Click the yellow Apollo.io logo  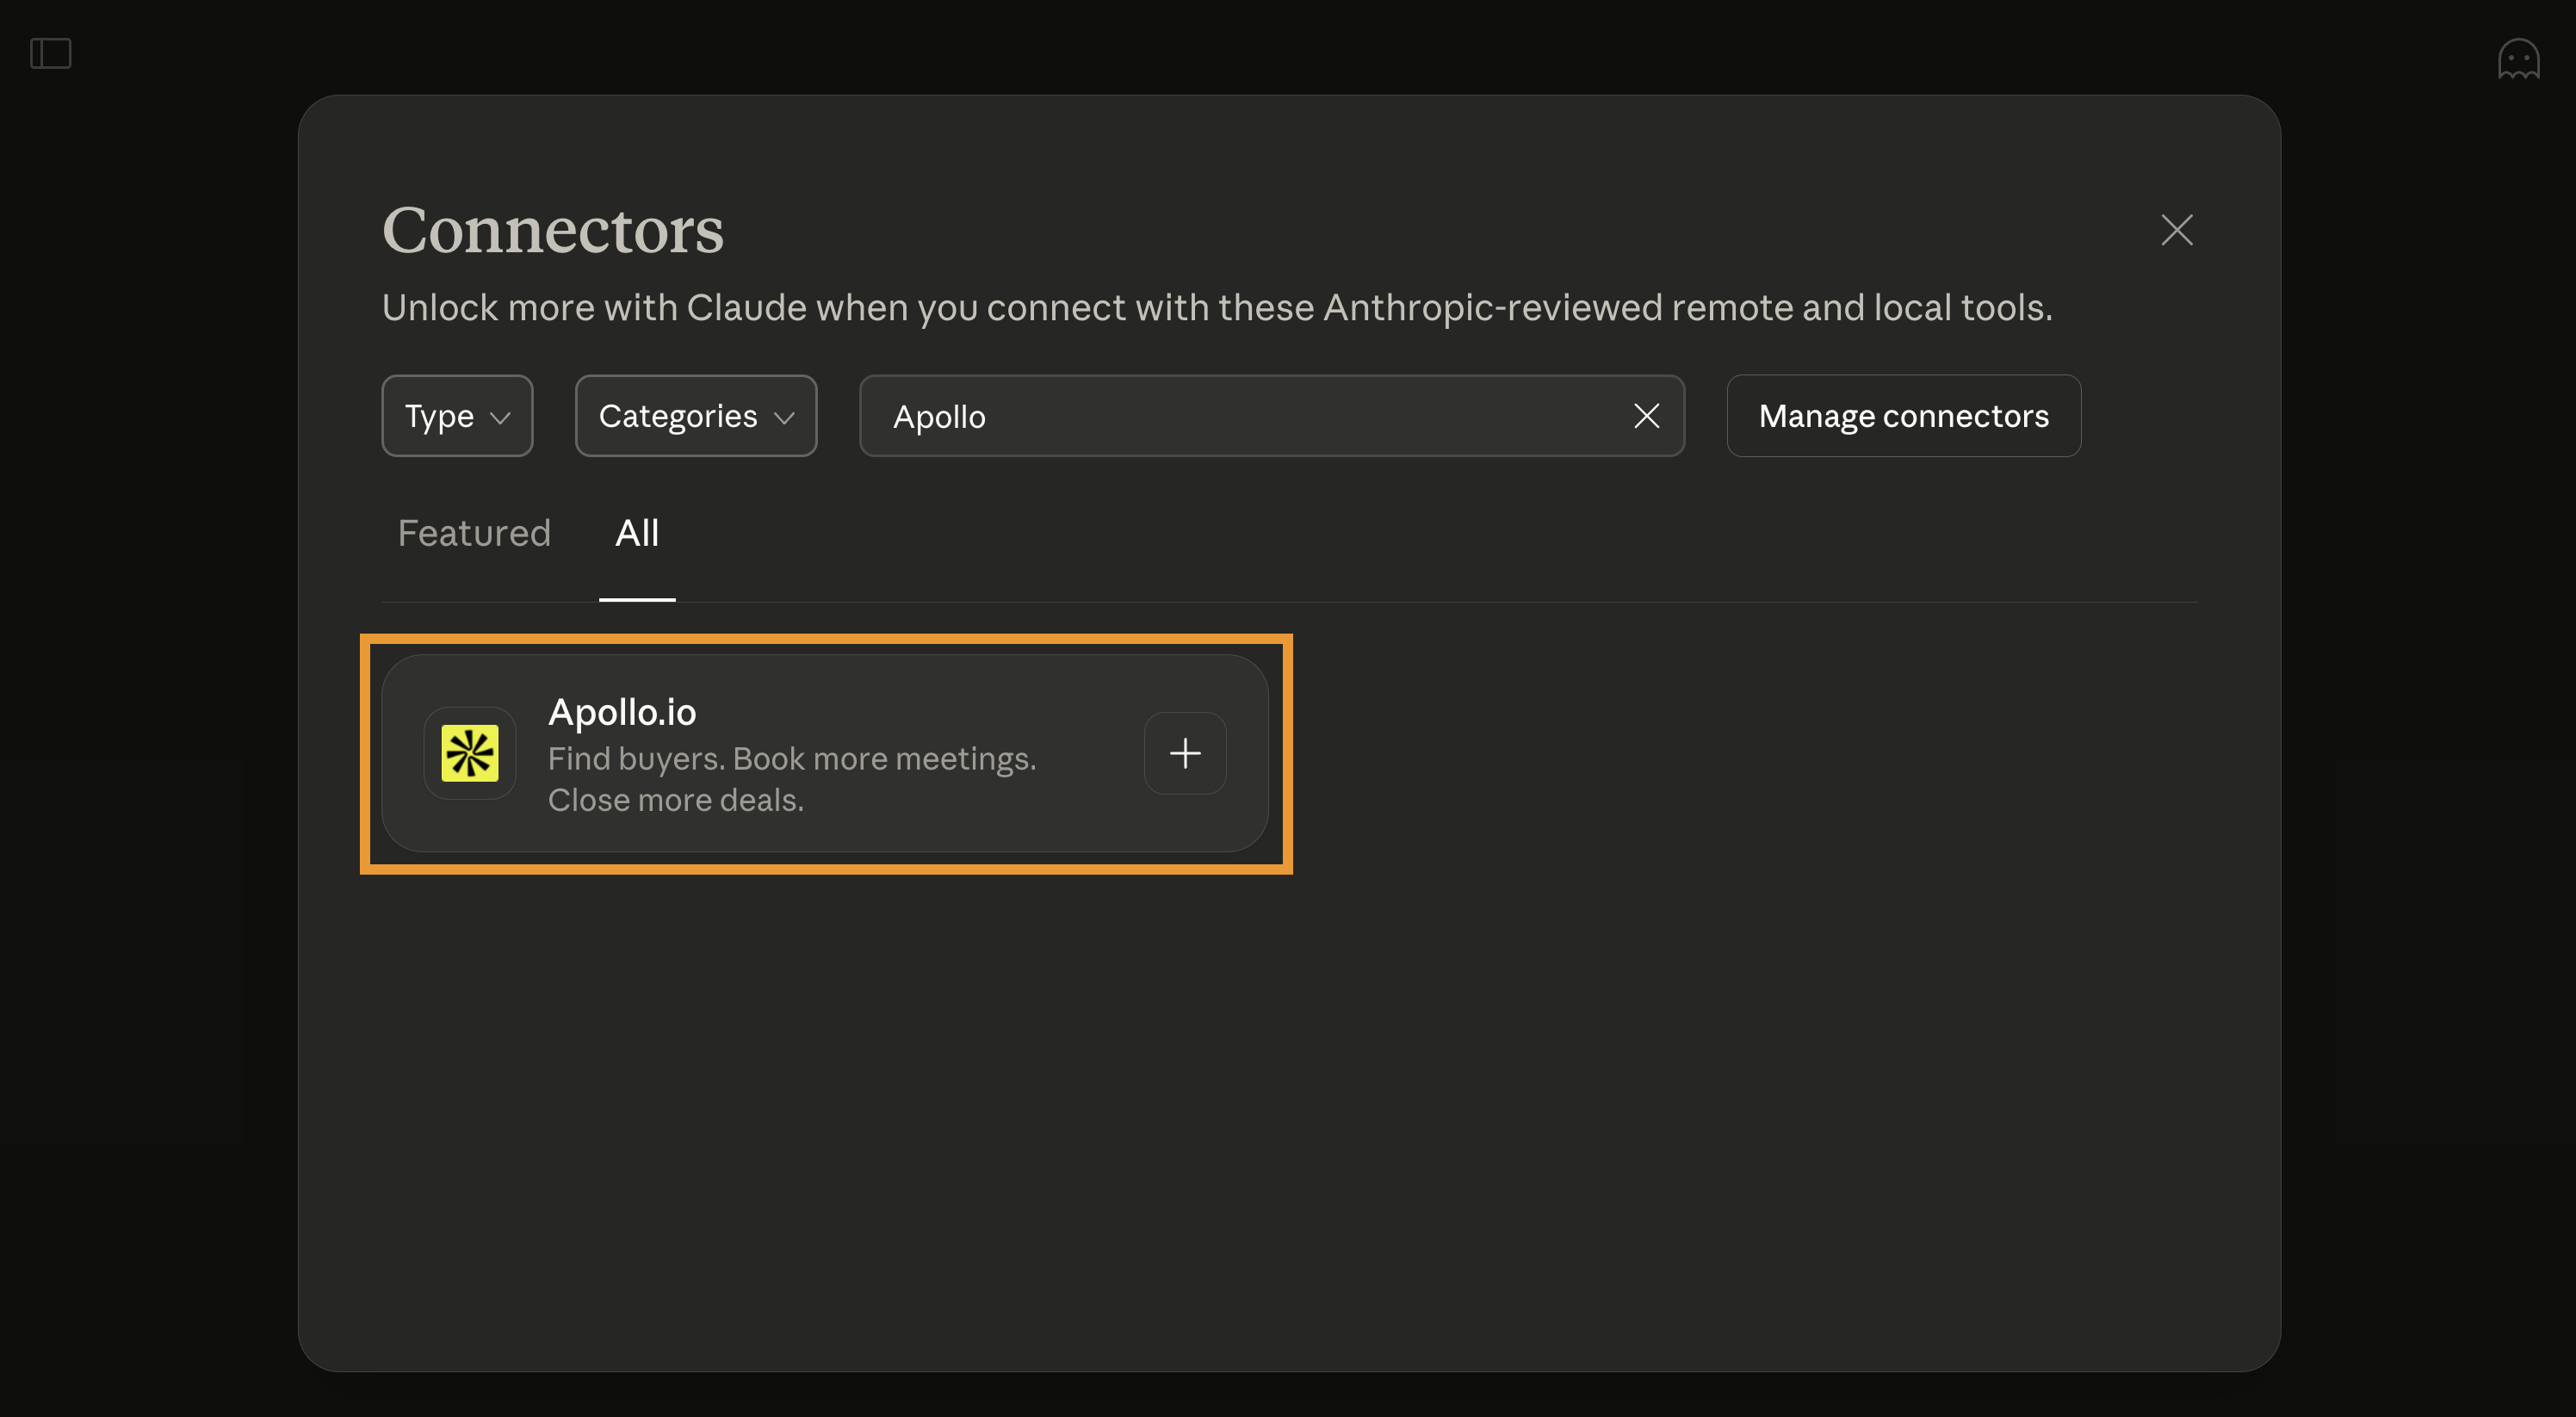[469, 753]
